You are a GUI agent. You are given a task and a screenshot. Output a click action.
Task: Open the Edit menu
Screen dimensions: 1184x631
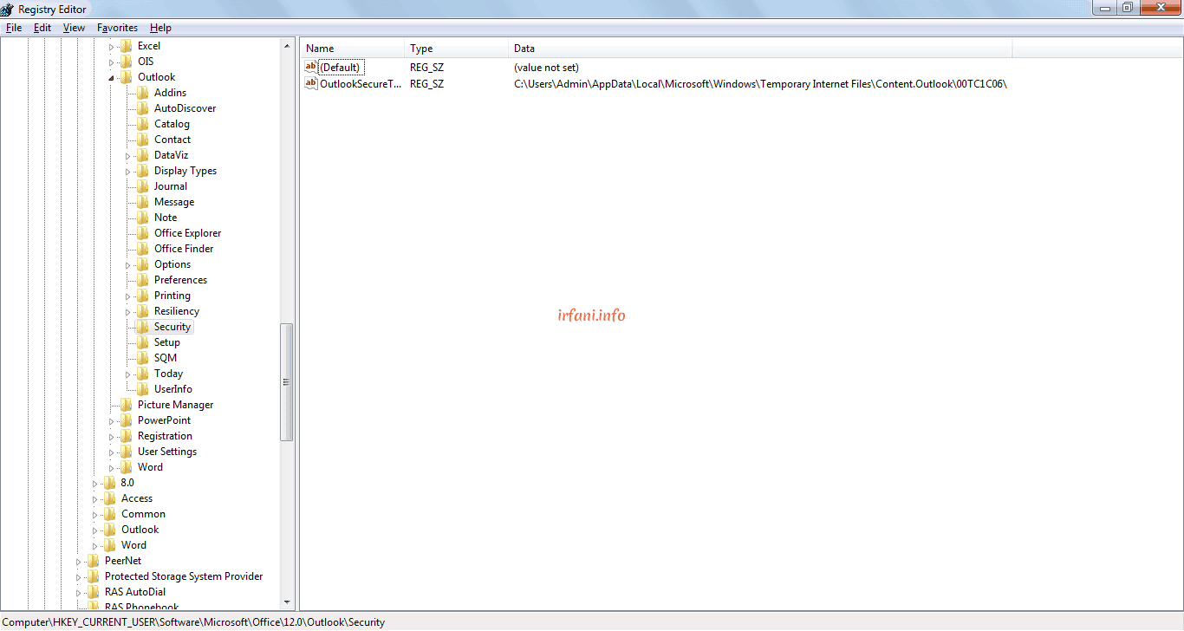point(42,28)
